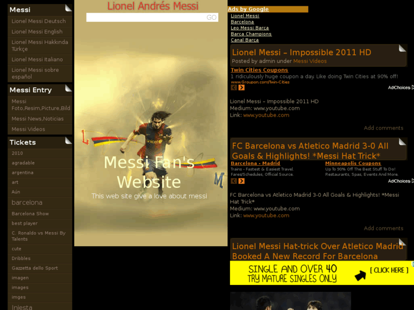Viewport: 414px width, 310px height.
Task: Open www.youtube.com link under Atletico Madrid post
Action: tap(266, 216)
